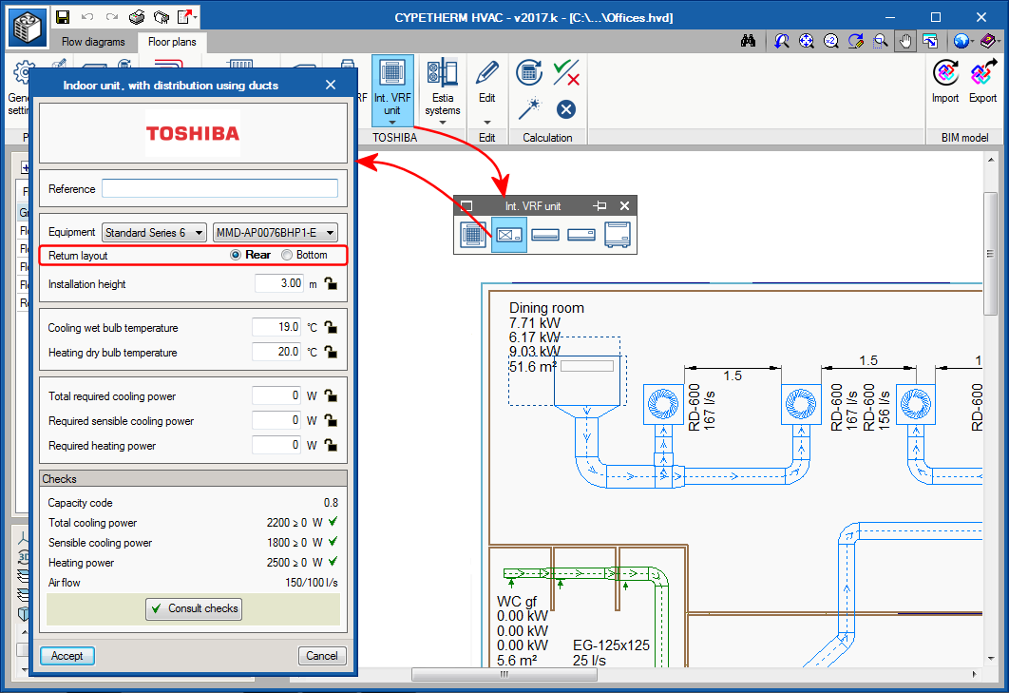The image size is (1009, 693).
Task: Click the magic wand calculation icon
Action: (528, 108)
